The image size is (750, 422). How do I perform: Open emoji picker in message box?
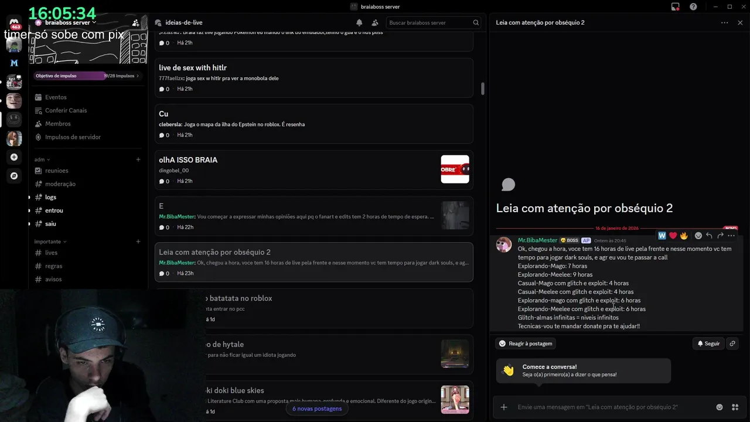(x=720, y=407)
